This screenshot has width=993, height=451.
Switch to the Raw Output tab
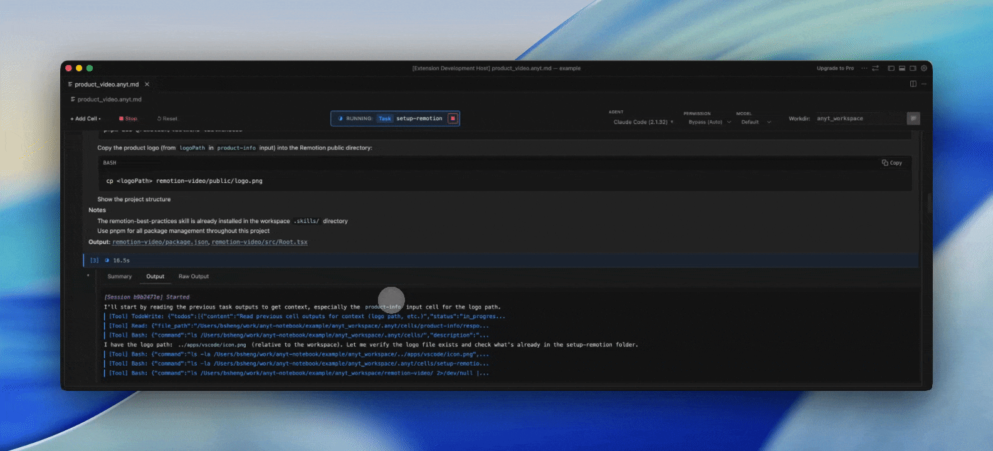tap(194, 276)
